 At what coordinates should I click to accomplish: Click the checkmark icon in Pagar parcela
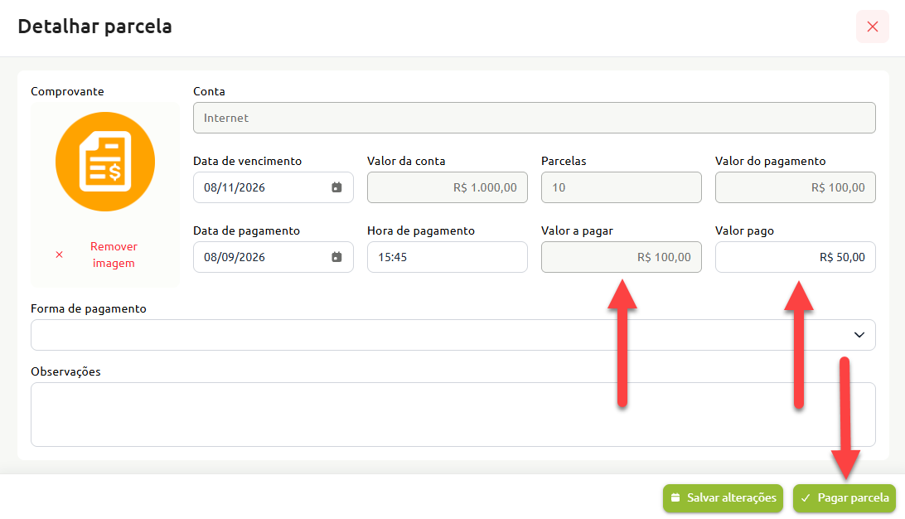coord(806,497)
